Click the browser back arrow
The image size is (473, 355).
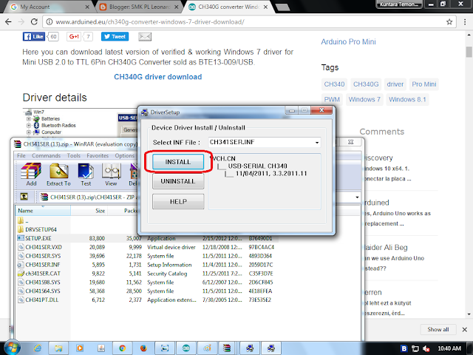click(8, 21)
